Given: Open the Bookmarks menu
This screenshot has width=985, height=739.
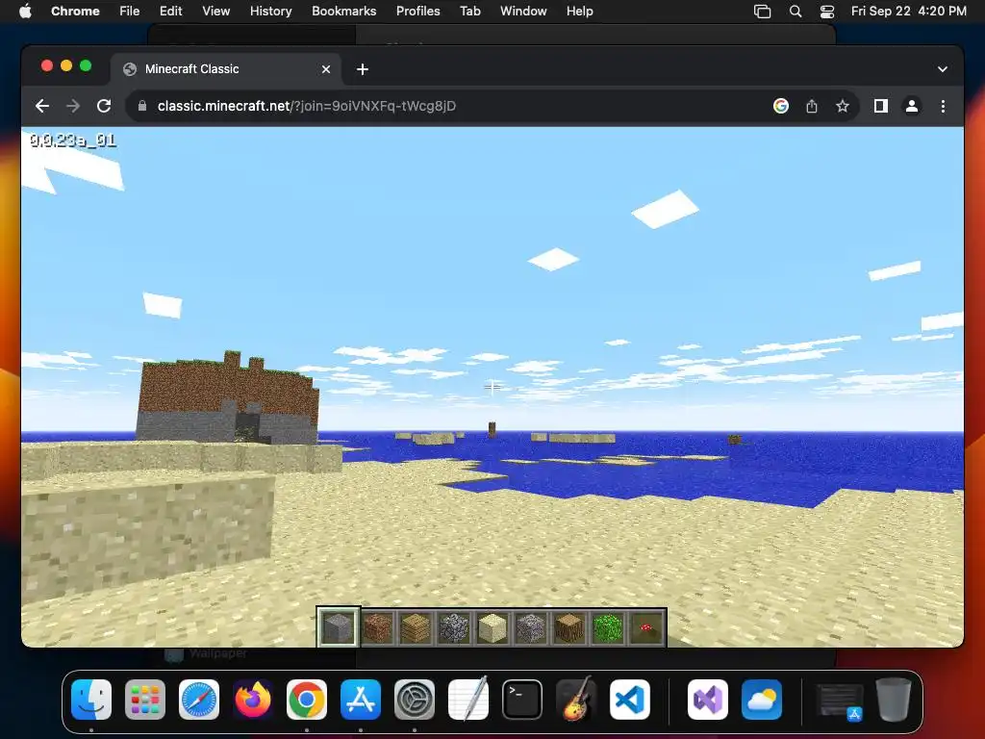Looking at the screenshot, I should coord(343,12).
